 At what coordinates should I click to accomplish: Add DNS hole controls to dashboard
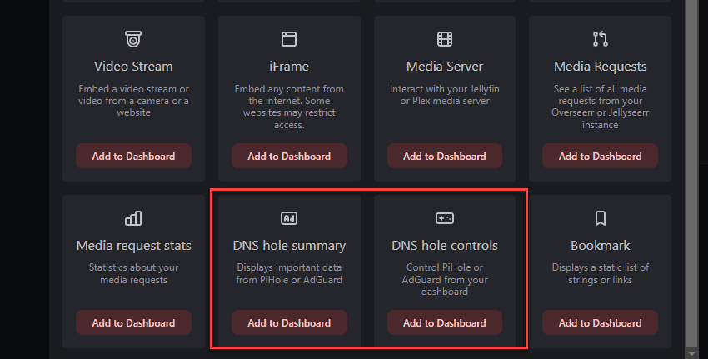[445, 322]
